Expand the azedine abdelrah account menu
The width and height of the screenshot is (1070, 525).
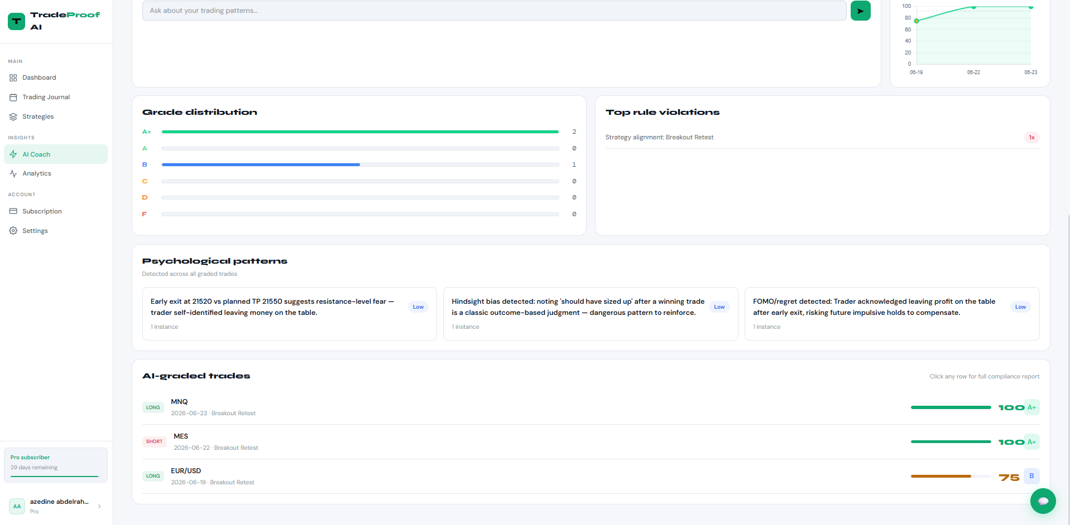(x=99, y=506)
